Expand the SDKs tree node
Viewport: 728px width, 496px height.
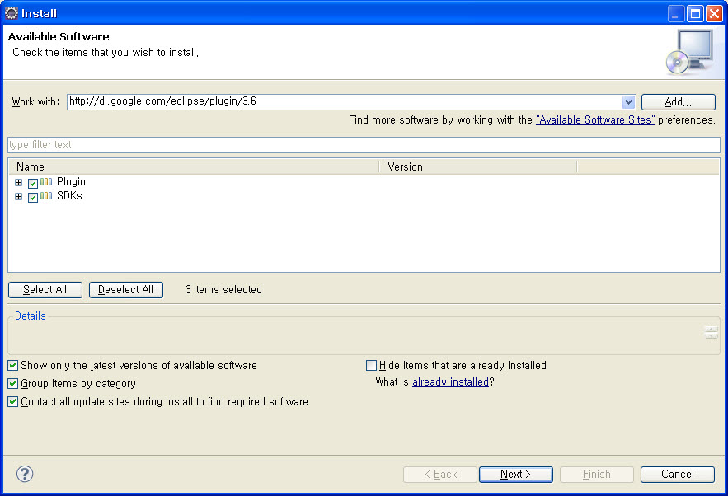pyautogui.click(x=19, y=197)
